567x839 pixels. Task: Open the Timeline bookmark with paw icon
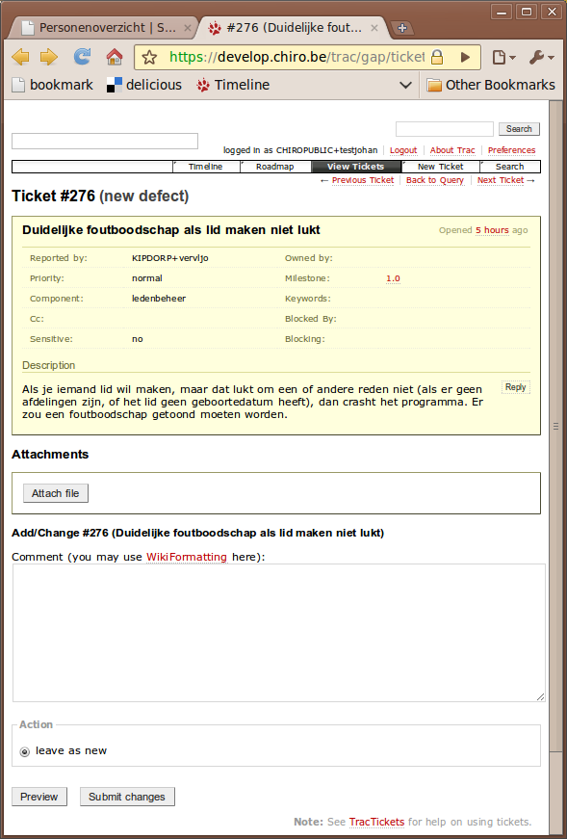pos(233,85)
